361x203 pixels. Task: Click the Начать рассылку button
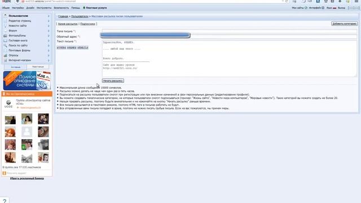113,81
